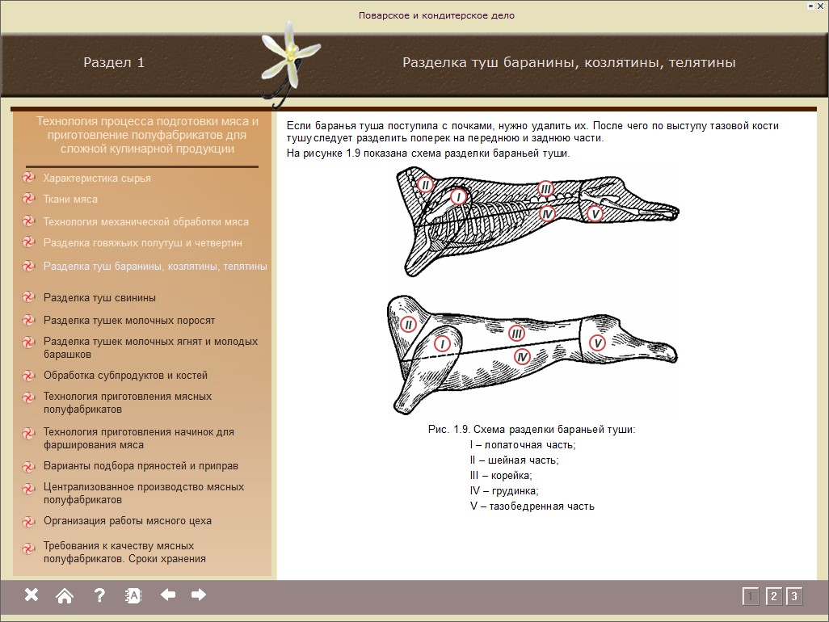Screen dimensions: 829x622
Task: Open the glossary notebook icon
Action: click(133, 596)
